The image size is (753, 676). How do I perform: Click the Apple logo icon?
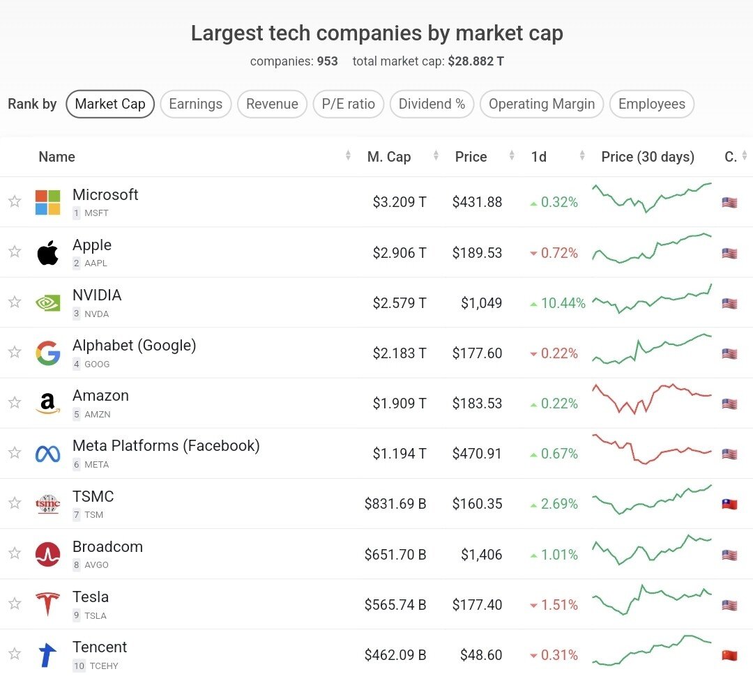(47, 252)
